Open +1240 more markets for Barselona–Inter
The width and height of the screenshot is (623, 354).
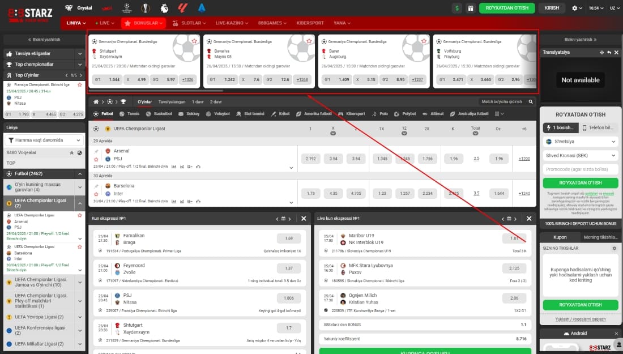(x=524, y=194)
